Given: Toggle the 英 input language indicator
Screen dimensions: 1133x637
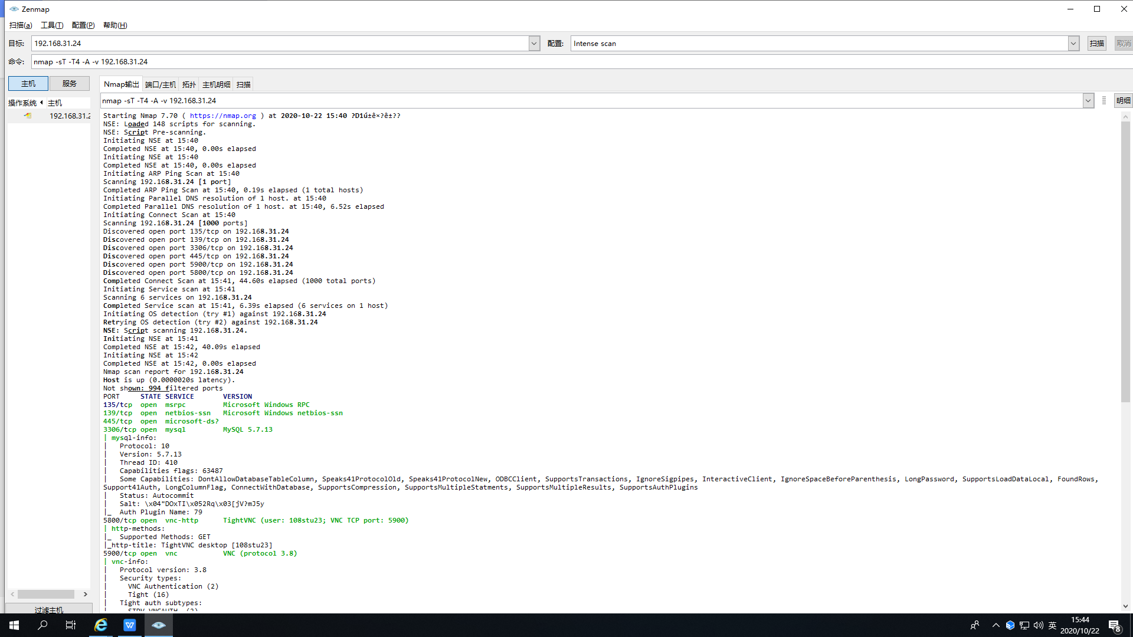Looking at the screenshot, I should [1052, 625].
